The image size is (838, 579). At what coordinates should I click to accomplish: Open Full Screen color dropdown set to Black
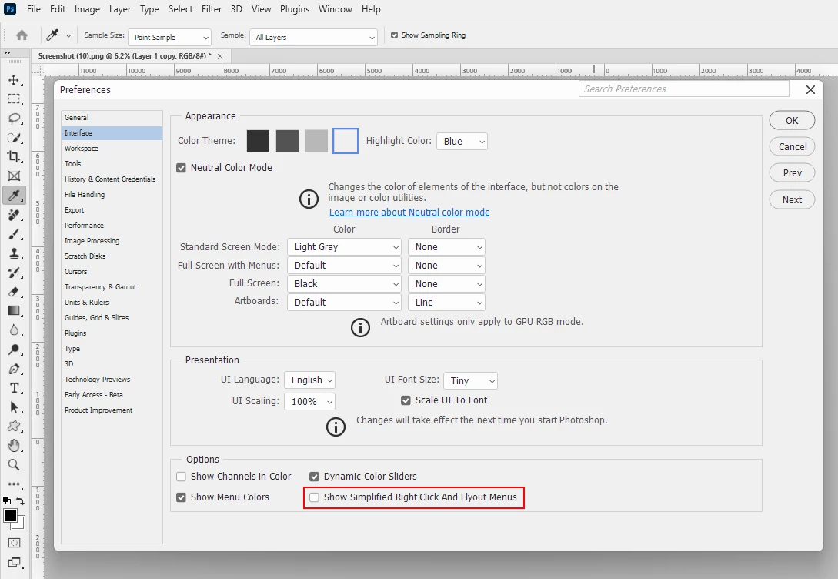344,284
